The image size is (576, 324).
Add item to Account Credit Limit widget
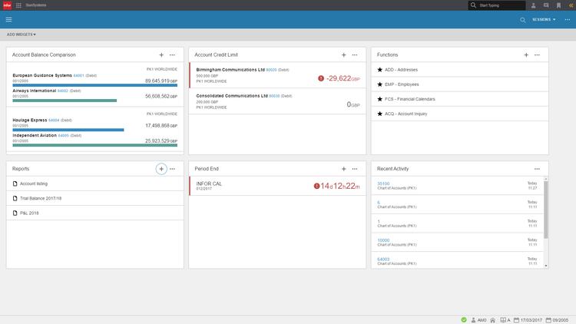[x=343, y=55]
